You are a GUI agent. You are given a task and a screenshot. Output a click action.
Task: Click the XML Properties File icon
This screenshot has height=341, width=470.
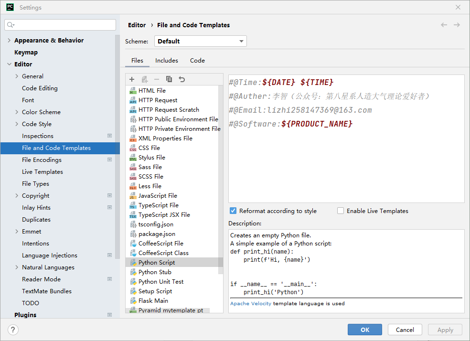click(133, 139)
